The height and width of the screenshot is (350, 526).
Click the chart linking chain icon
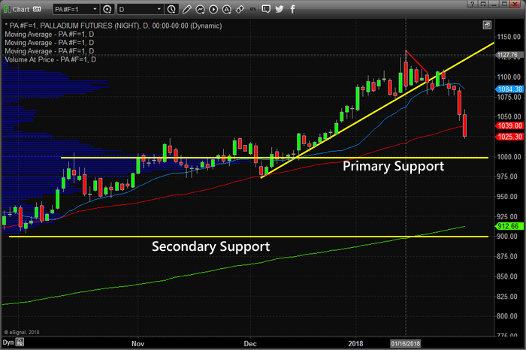[240, 9]
